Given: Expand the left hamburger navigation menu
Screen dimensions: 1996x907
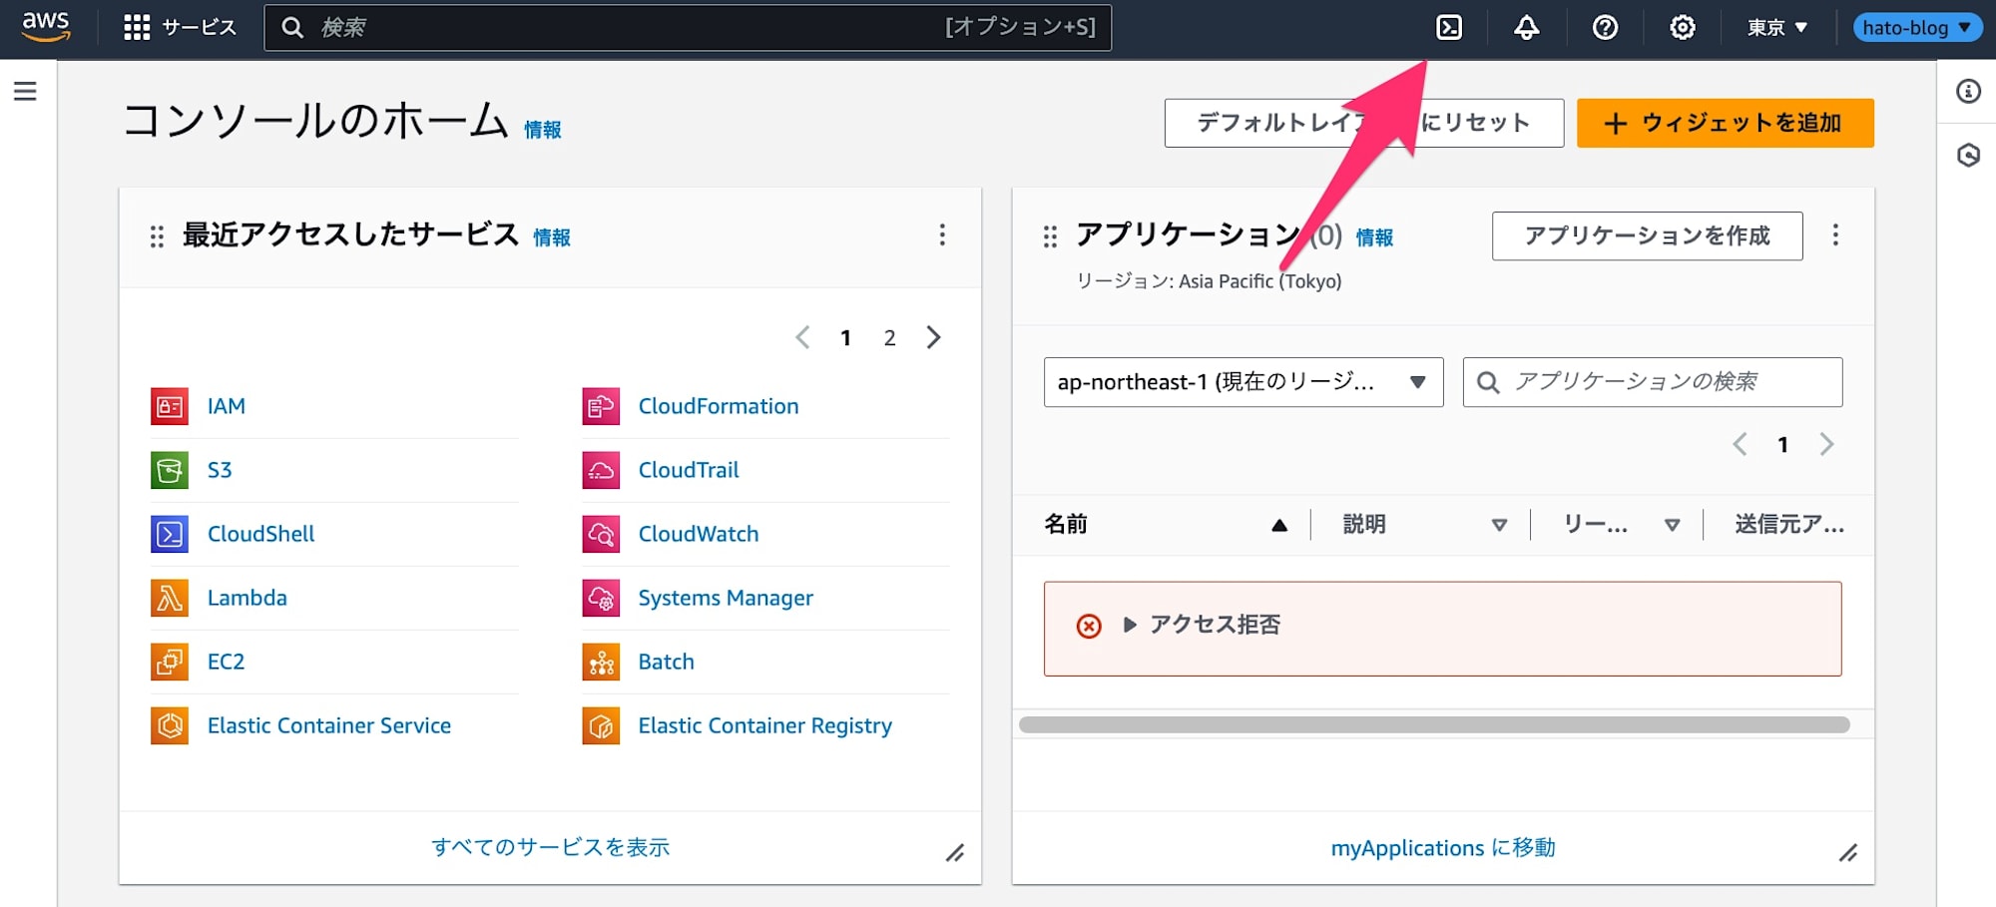Looking at the screenshot, I should point(25,92).
